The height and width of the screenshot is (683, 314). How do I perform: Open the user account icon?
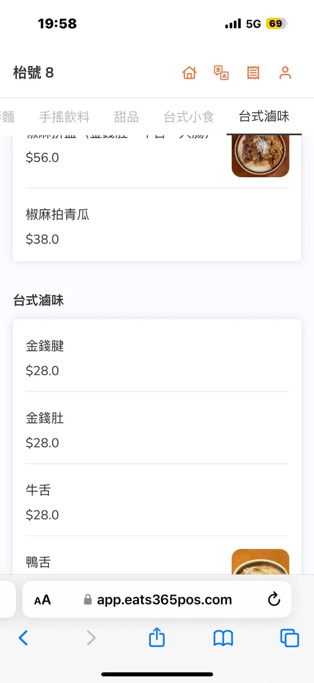pyautogui.click(x=285, y=73)
